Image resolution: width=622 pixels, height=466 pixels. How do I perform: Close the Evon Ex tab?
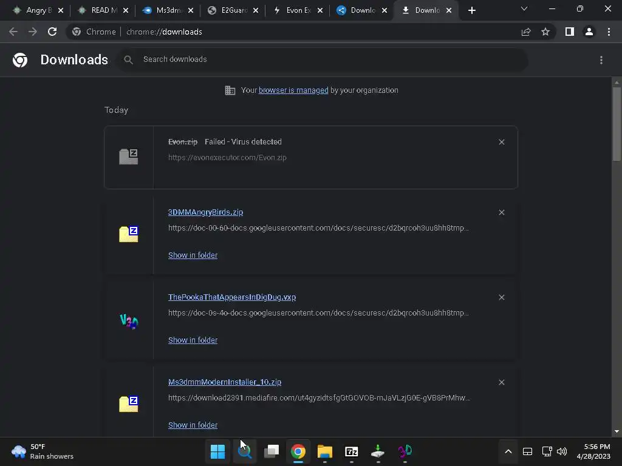[320, 10]
